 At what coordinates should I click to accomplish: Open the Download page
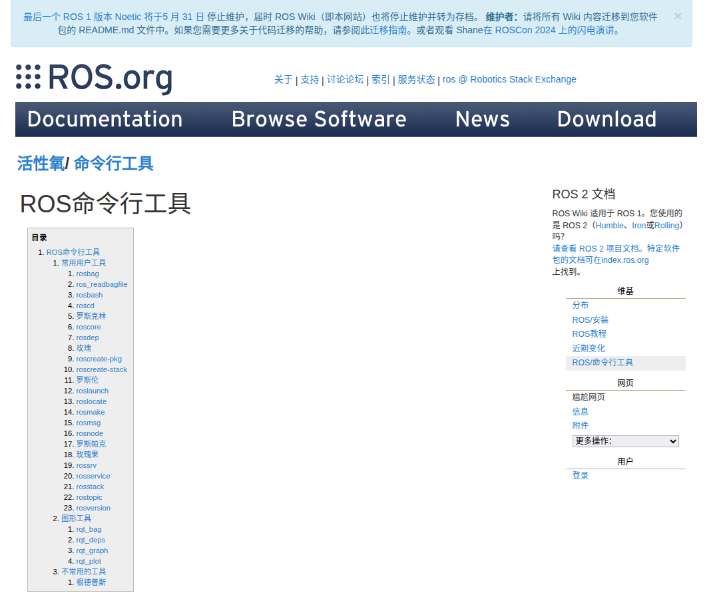pyautogui.click(x=606, y=119)
